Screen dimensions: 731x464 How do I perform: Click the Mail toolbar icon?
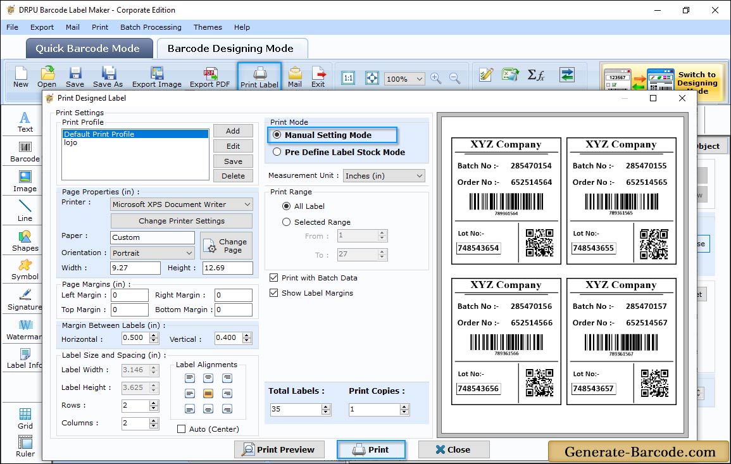coord(295,77)
